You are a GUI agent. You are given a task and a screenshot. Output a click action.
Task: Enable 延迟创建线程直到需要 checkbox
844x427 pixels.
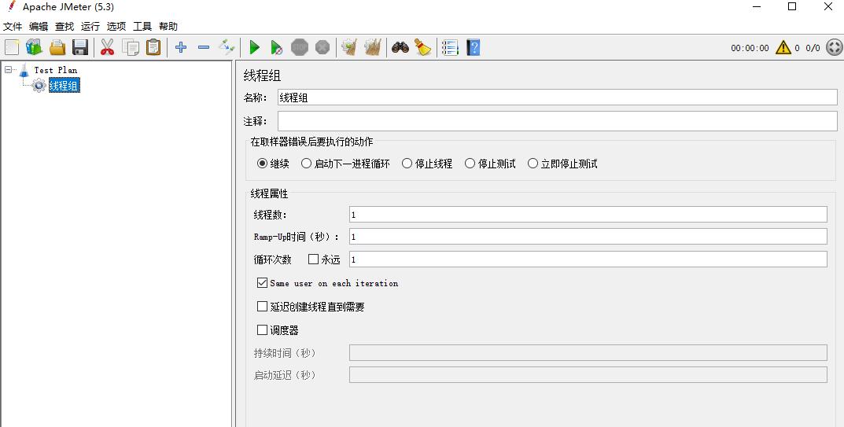262,307
